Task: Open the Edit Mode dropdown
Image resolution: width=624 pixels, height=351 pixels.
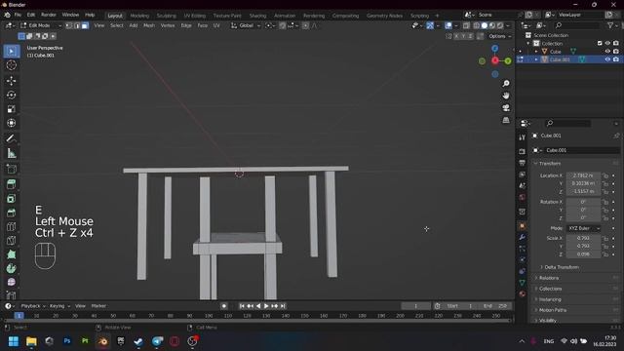Action: click(x=41, y=25)
